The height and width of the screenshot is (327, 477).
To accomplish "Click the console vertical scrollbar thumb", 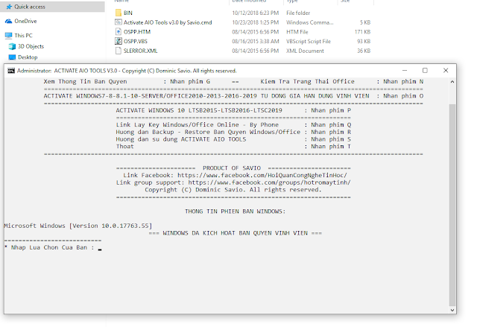I will [452, 205].
